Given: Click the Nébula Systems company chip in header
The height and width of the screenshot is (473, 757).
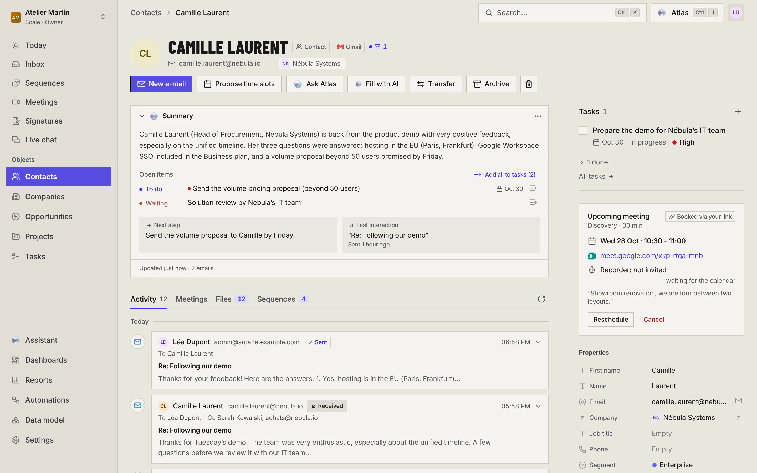Looking at the screenshot, I should (x=312, y=64).
